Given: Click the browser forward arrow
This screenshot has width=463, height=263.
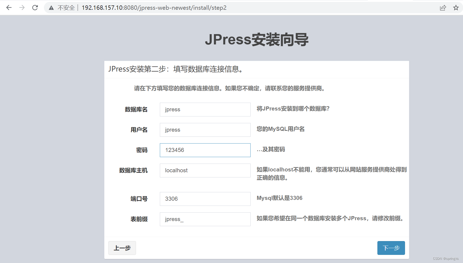Looking at the screenshot, I should tap(22, 8).
